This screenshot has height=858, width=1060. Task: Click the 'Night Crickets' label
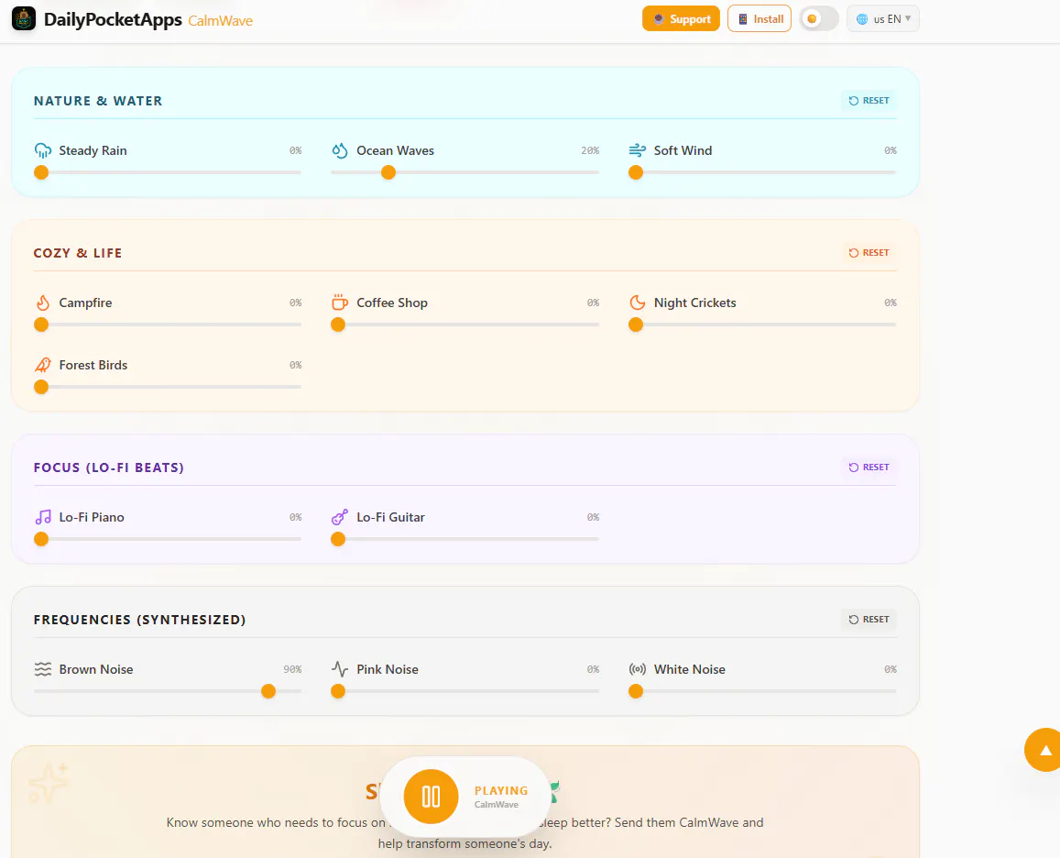click(x=695, y=302)
